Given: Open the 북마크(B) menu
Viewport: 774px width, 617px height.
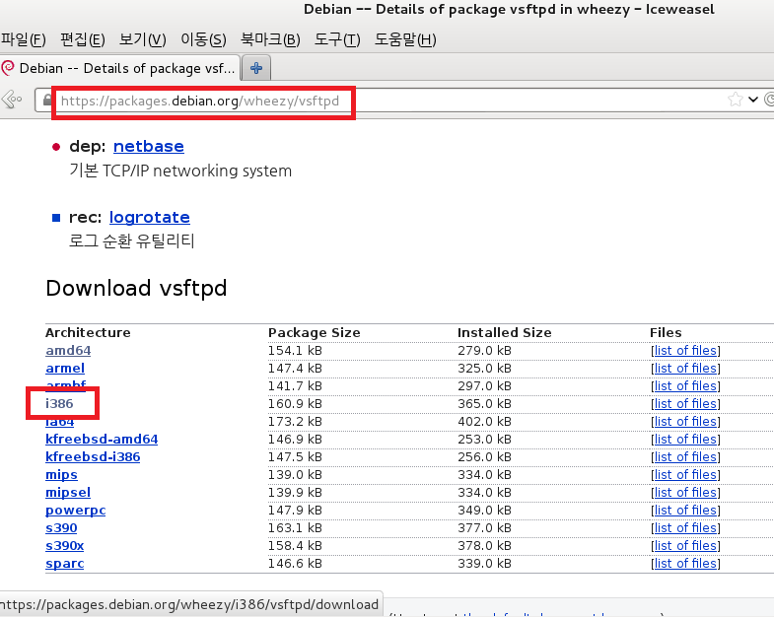Looking at the screenshot, I should pos(270,39).
